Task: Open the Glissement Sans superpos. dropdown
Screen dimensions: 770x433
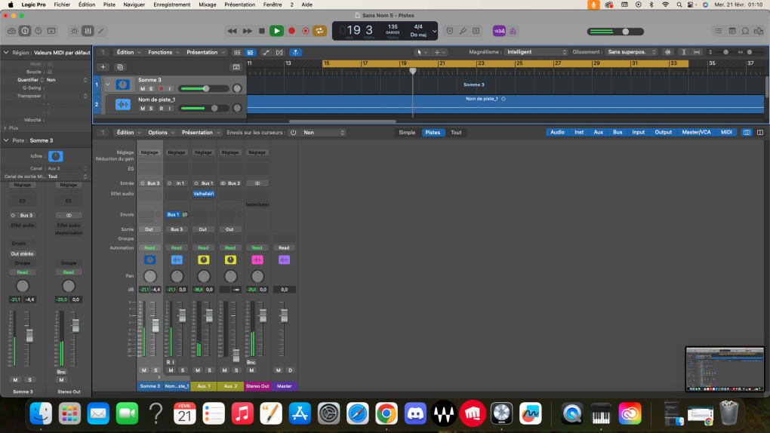Action: pyautogui.click(x=631, y=52)
